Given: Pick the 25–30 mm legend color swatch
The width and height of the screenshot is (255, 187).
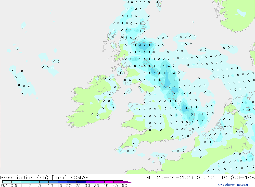Looking at the screenshot, I should tap(81, 182).
